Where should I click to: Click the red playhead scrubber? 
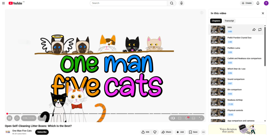7,114
